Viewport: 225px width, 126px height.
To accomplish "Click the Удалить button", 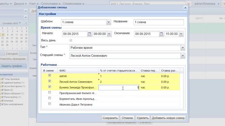I will (142, 118).
